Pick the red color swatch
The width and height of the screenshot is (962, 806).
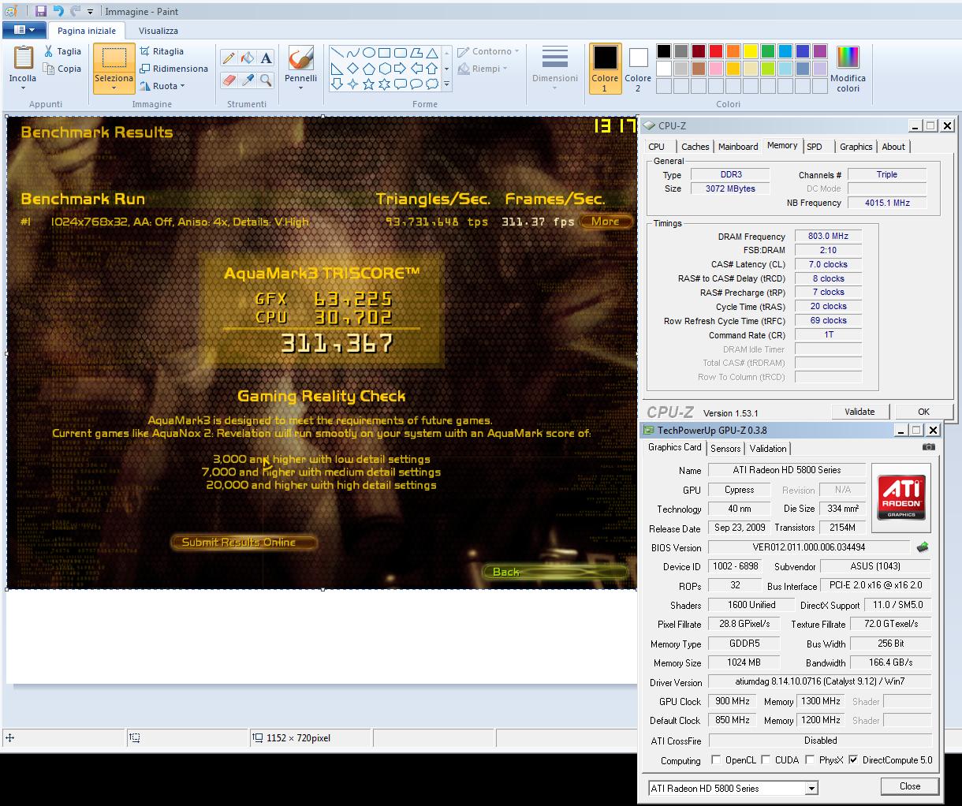[x=716, y=52]
